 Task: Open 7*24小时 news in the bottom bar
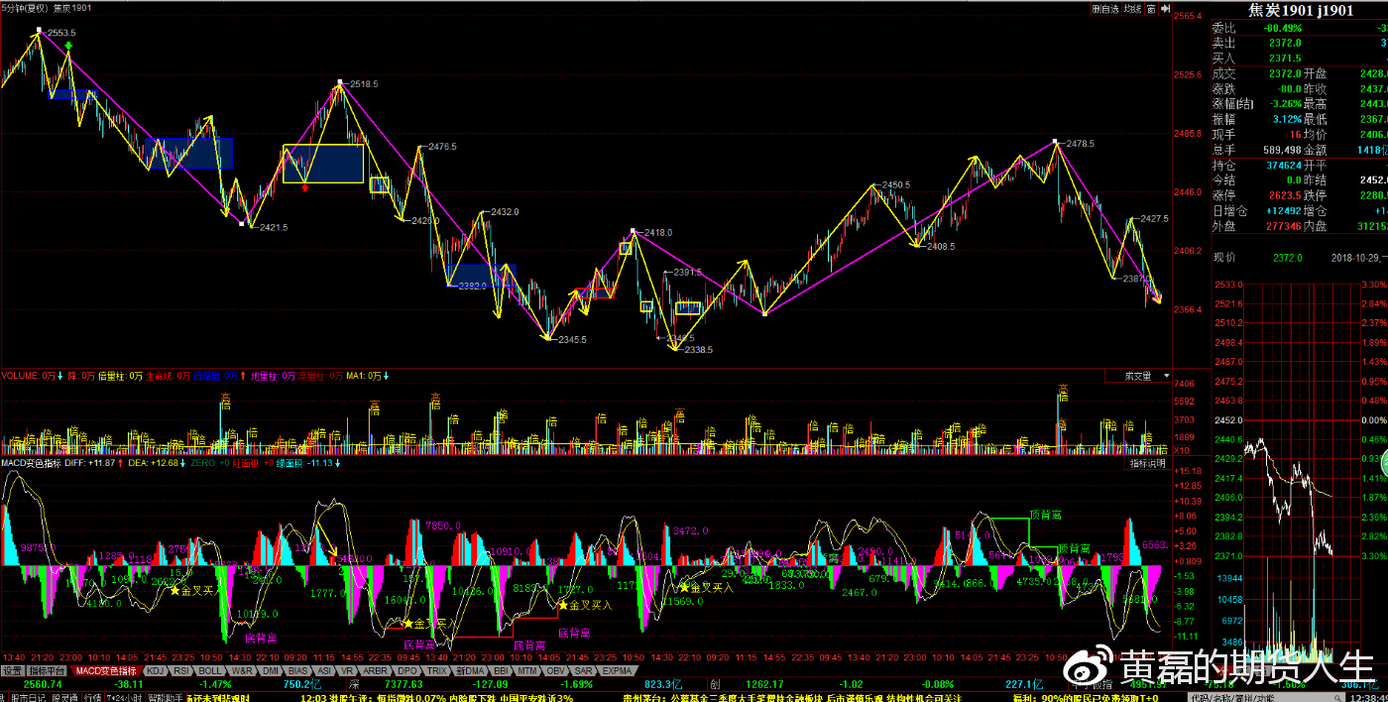tap(124, 697)
